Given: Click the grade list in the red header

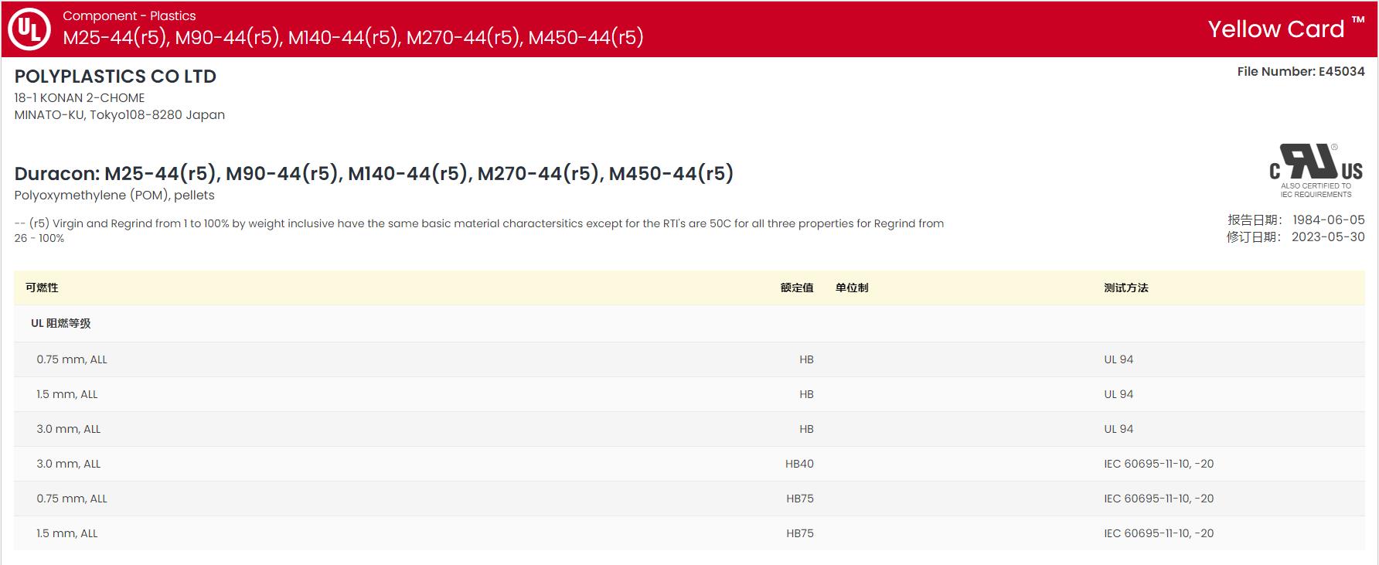Looking at the screenshot, I should [x=353, y=38].
